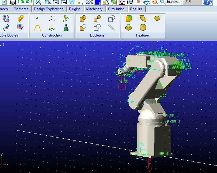Fit the view with the four-arrows icon

click(122, 2)
